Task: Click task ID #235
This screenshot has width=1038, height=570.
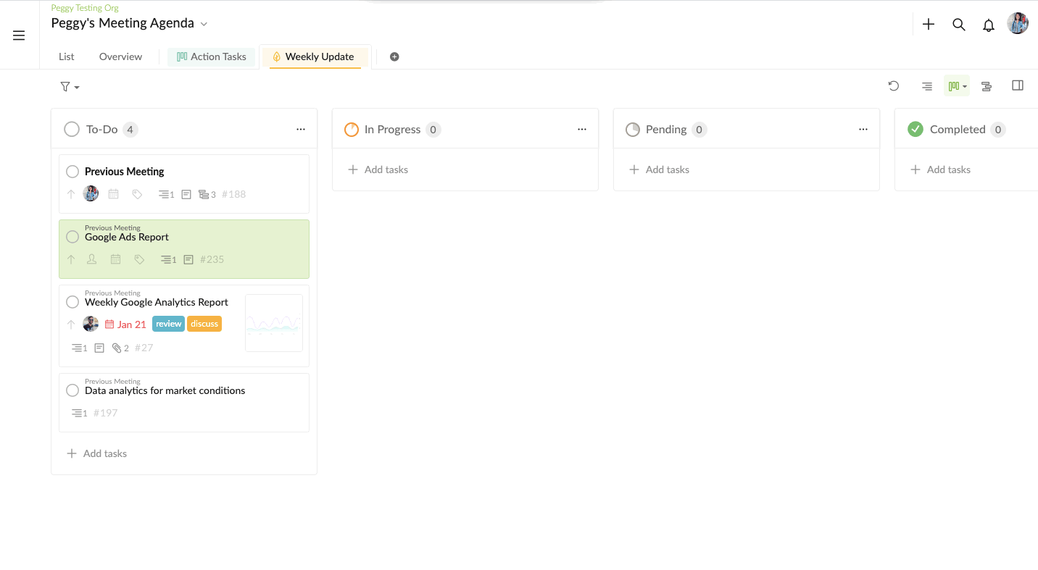Action: click(212, 259)
